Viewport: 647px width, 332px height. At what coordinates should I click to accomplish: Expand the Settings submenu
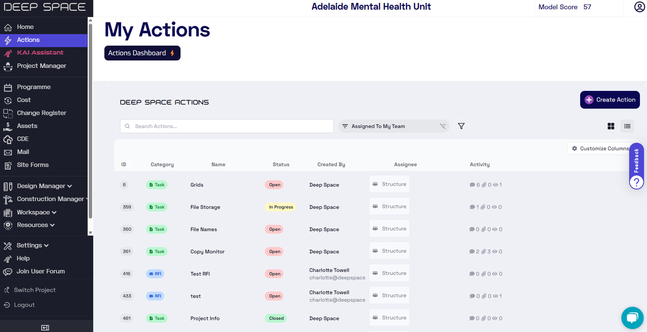tap(33, 246)
